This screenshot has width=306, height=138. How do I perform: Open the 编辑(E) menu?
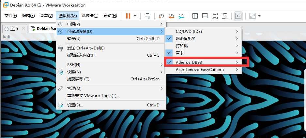[28, 16]
